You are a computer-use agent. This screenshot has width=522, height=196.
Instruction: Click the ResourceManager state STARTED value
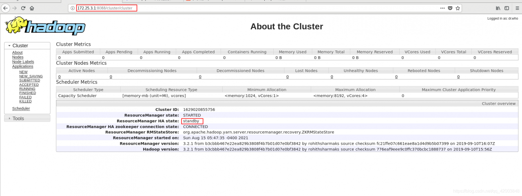pyautogui.click(x=192, y=115)
